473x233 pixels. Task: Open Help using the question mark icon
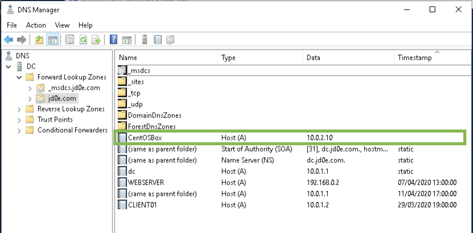click(x=113, y=39)
